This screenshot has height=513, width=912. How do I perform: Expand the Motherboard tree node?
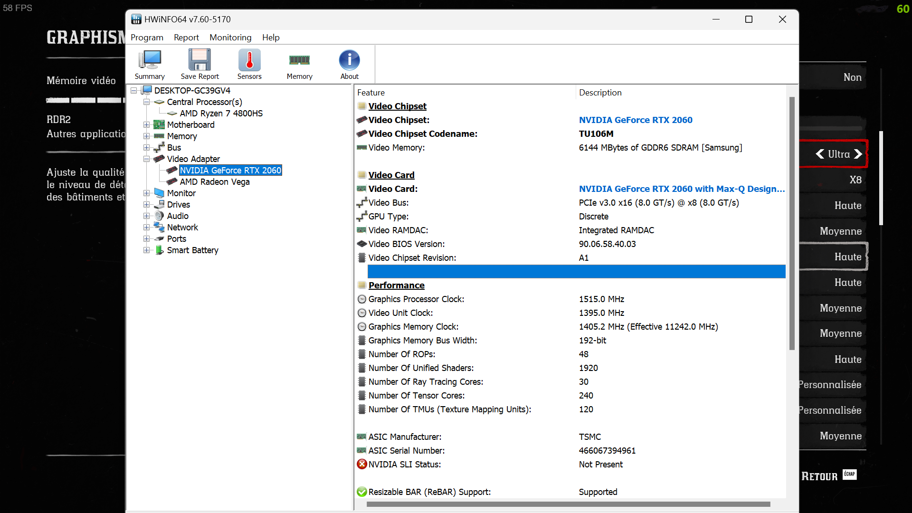[x=147, y=124]
